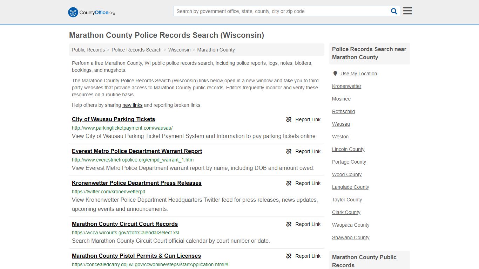This screenshot has height=269, width=479.
Task: Click Police Records Search near Marathon County heading
Action: [369, 53]
